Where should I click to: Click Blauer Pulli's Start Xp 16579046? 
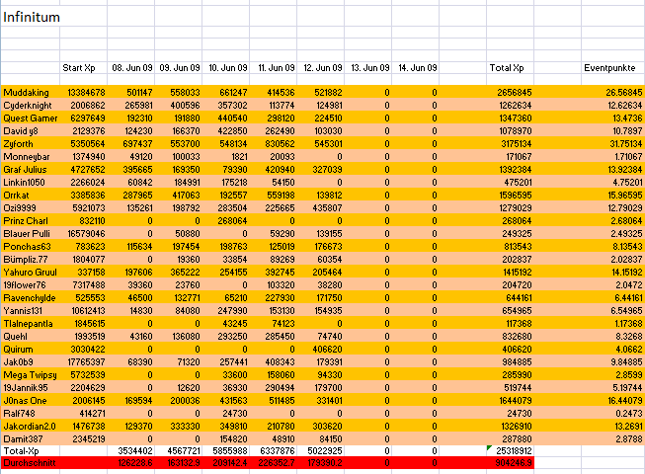click(86, 233)
